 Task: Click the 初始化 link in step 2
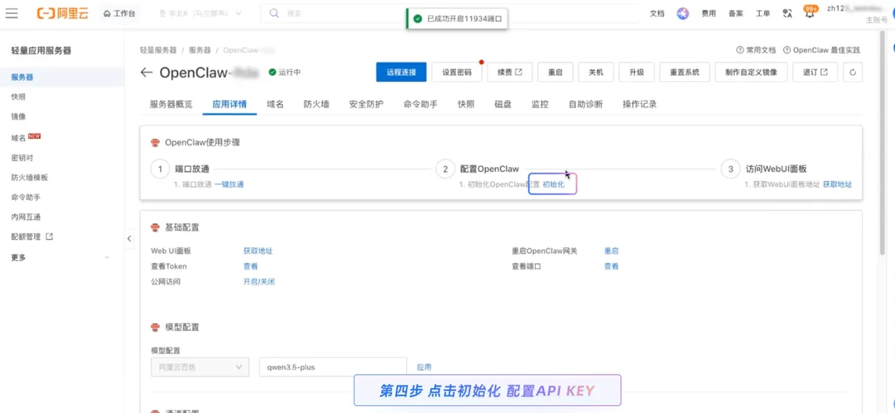tap(553, 184)
